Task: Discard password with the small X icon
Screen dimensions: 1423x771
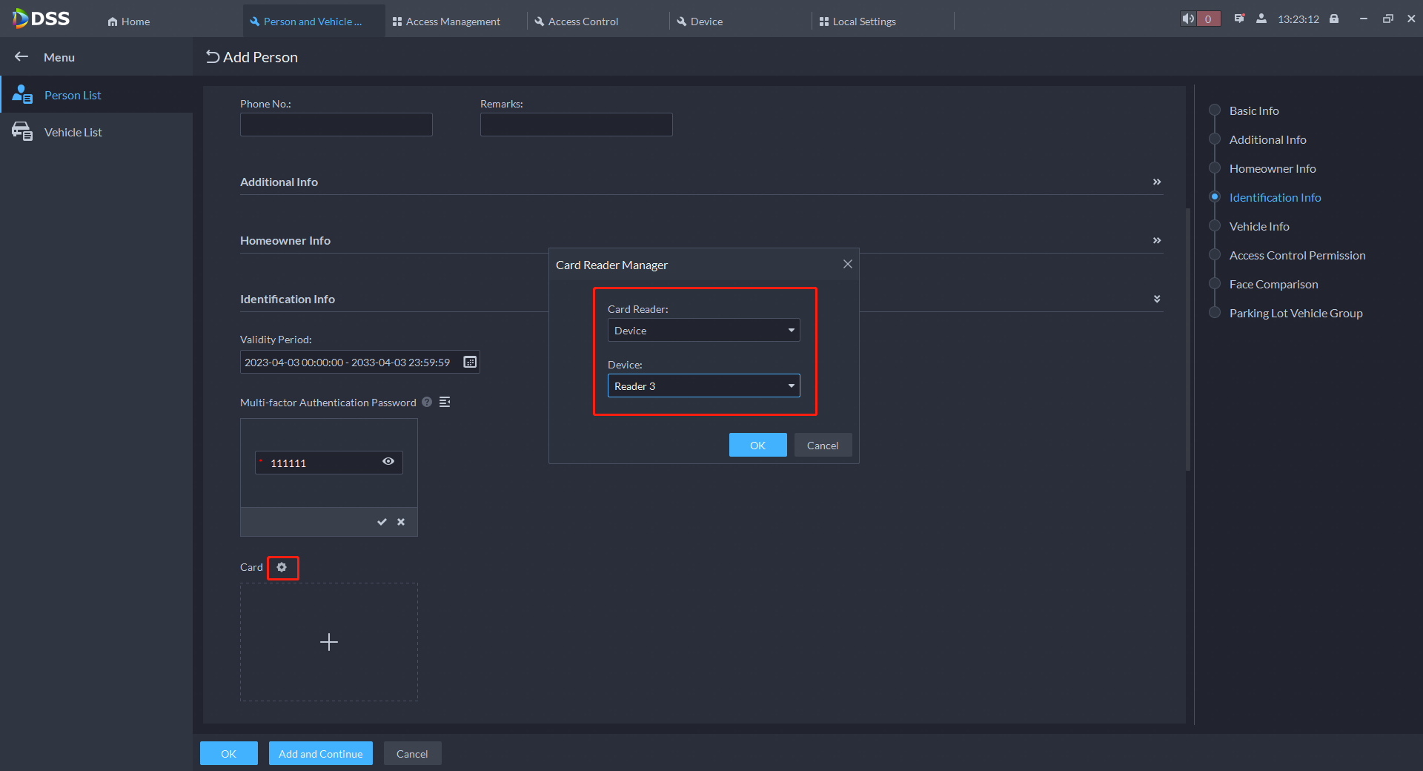Action: click(401, 522)
